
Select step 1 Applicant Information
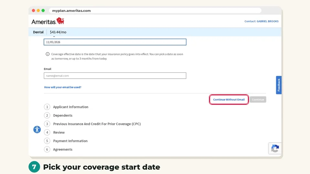tap(66, 107)
